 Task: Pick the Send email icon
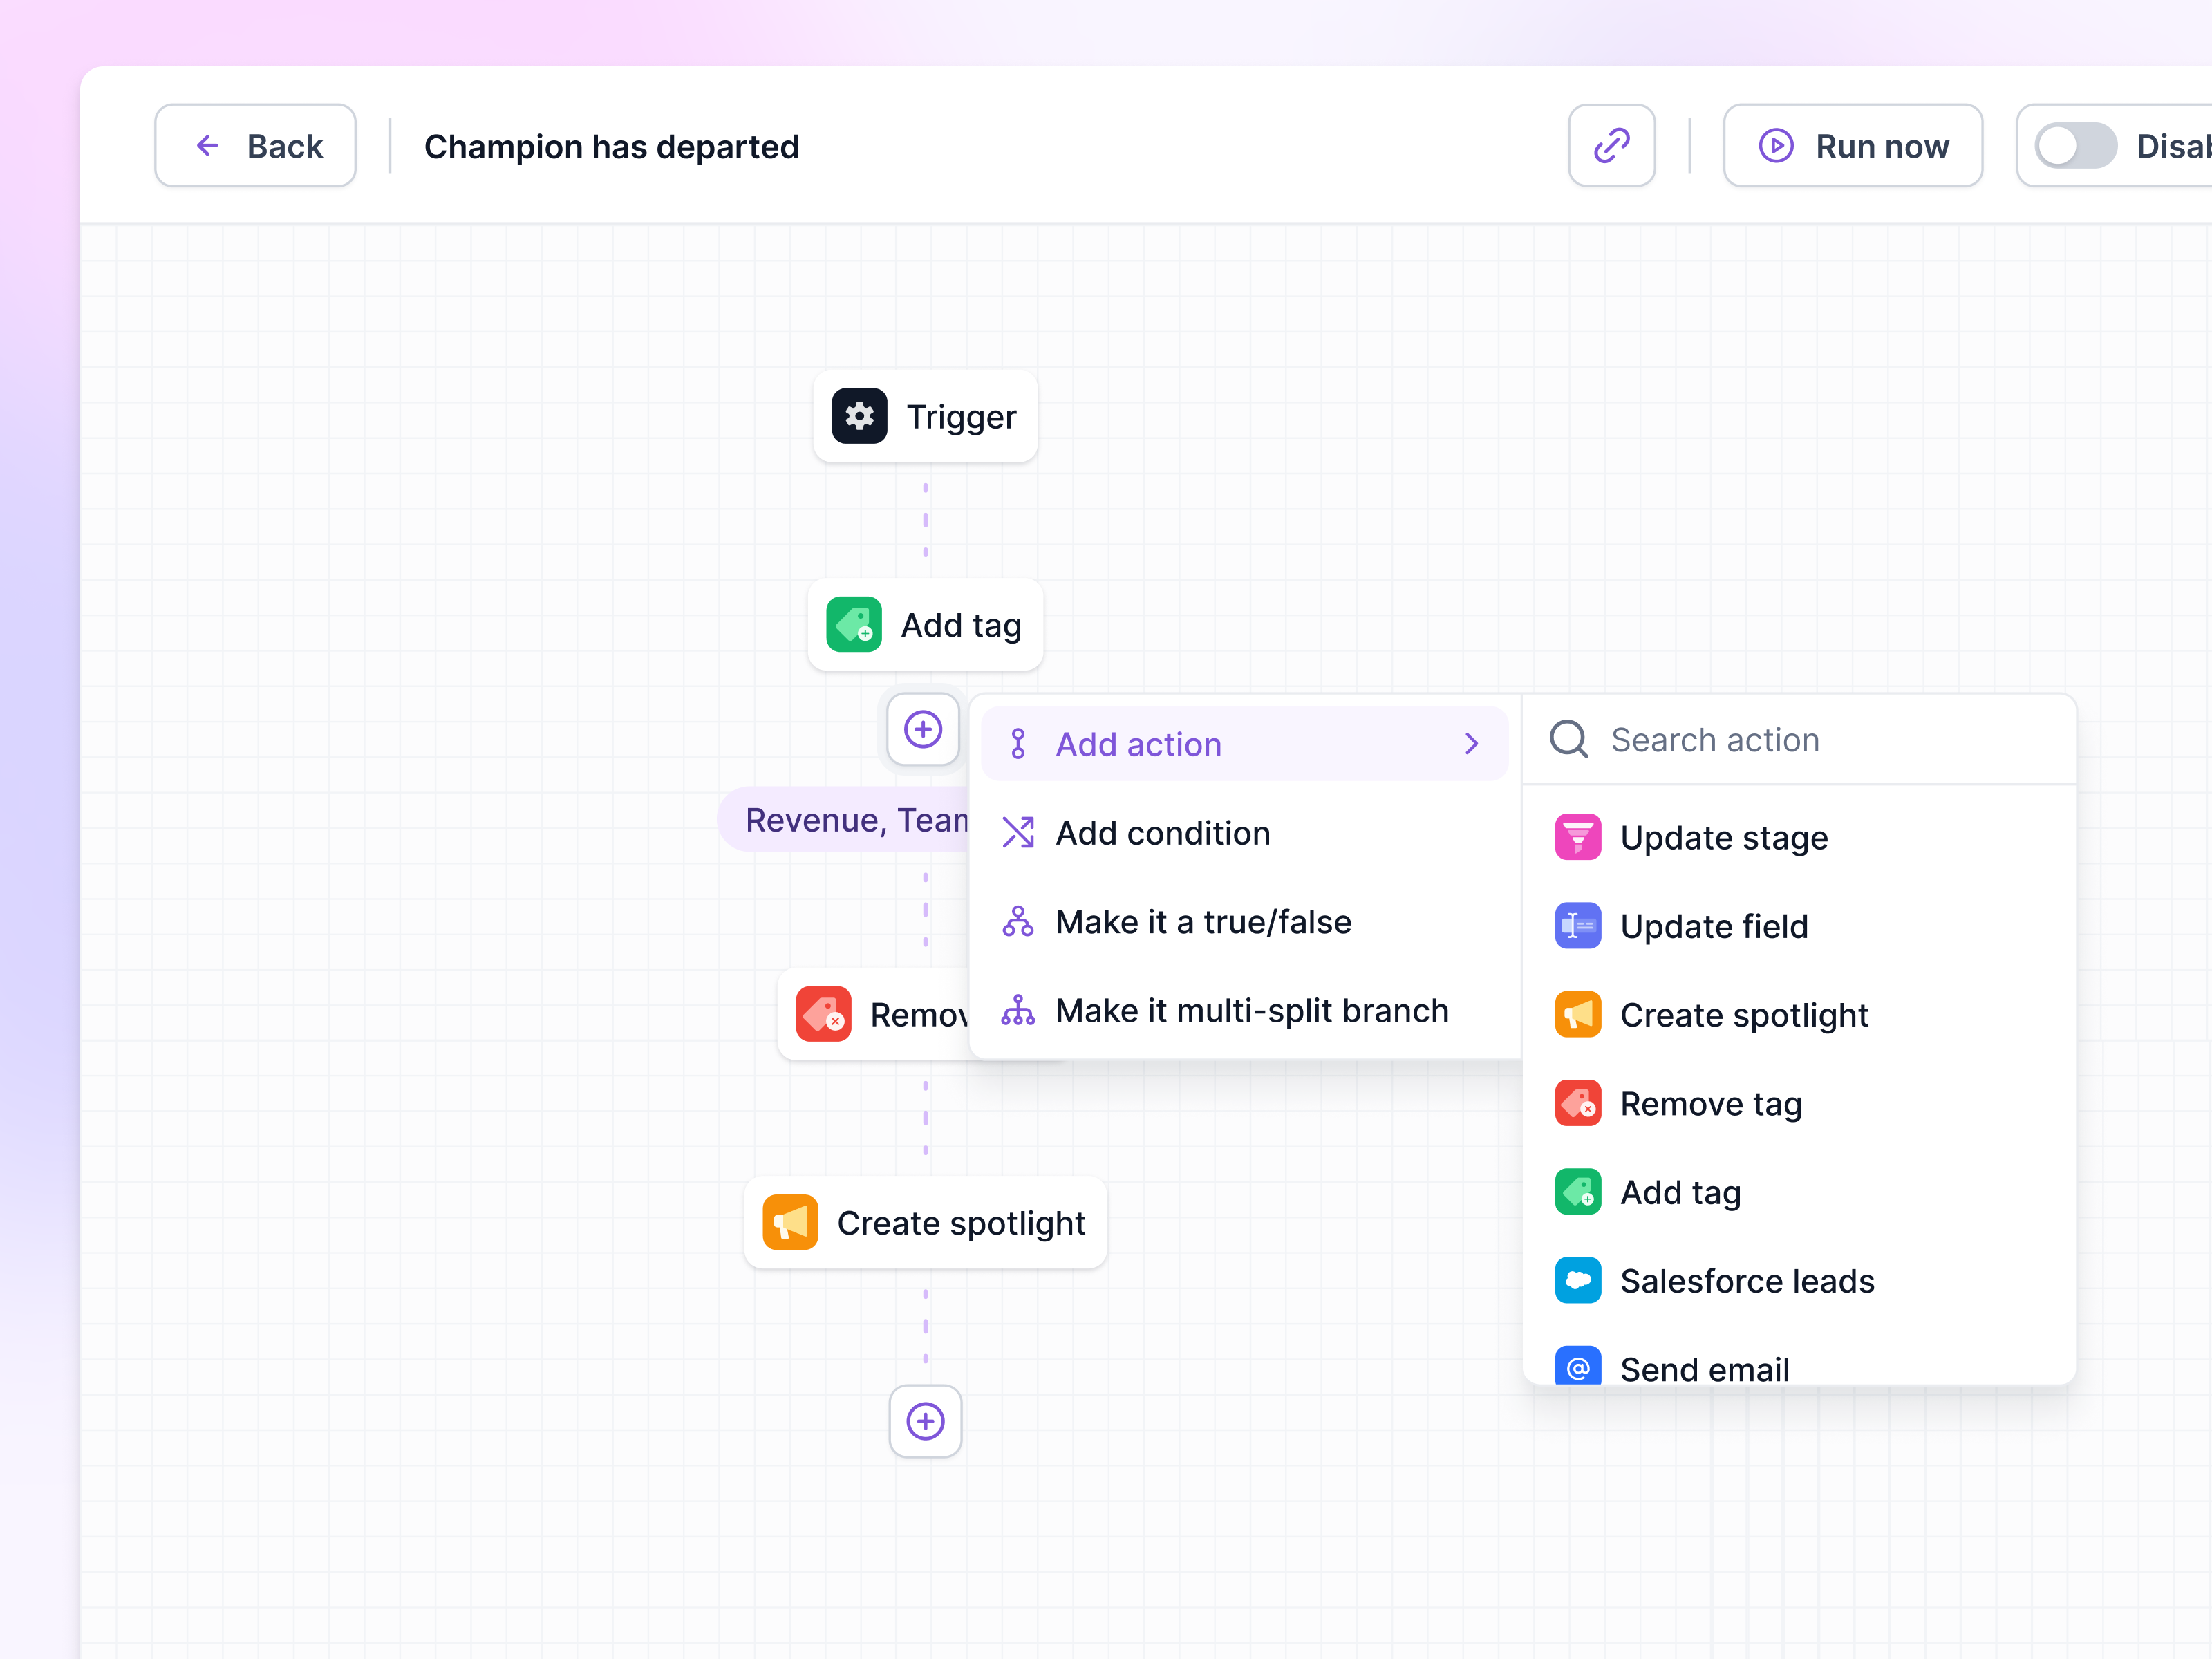coord(1577,1366)
